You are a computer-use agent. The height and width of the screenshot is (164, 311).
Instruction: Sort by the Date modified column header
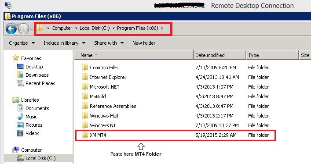click(x=220, y=55)
